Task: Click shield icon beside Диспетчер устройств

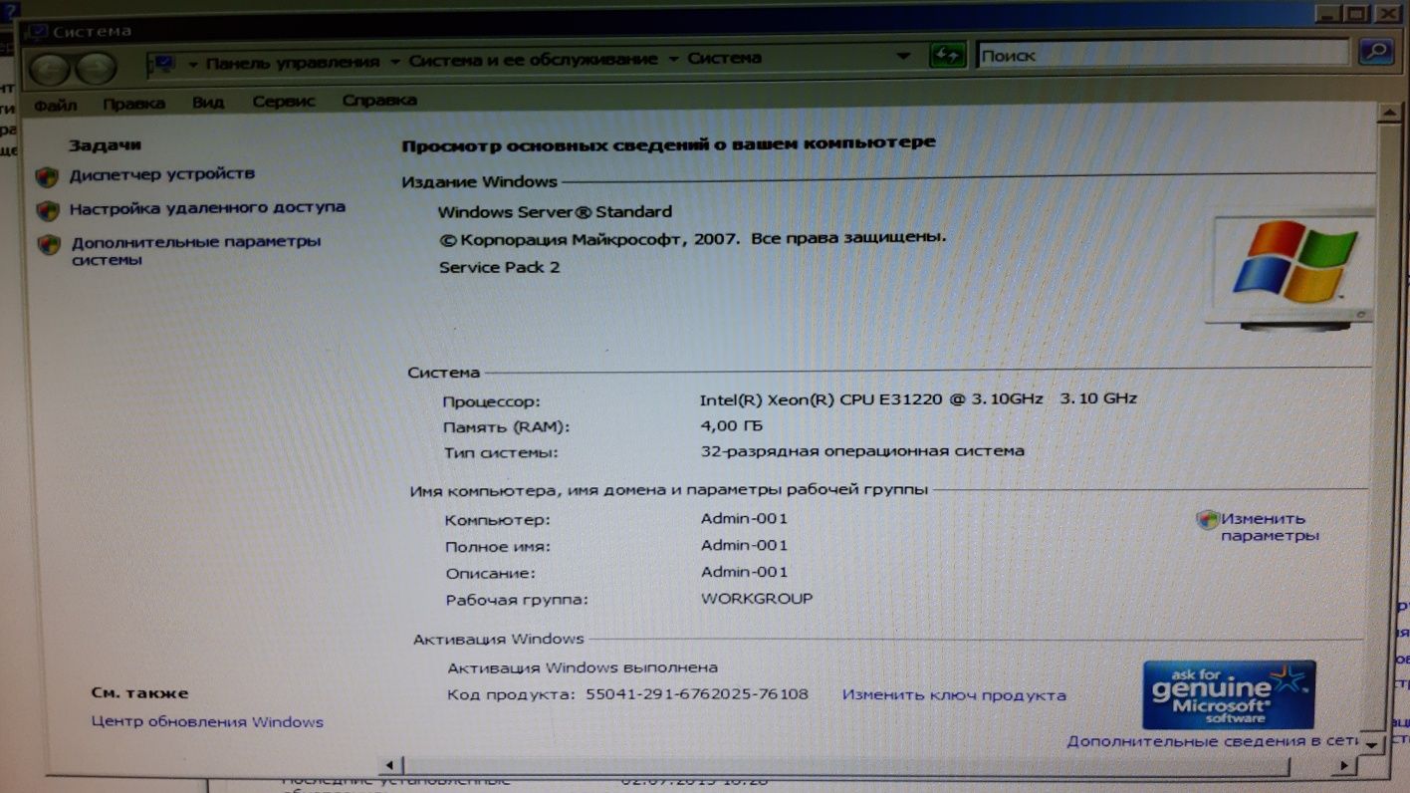Action: (x=47, y=177)
